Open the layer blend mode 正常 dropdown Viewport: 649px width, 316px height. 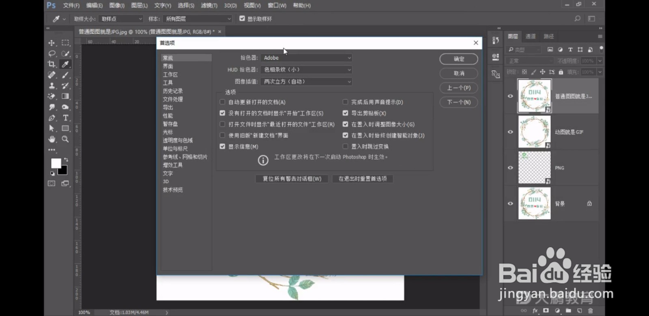coord(529,61)
